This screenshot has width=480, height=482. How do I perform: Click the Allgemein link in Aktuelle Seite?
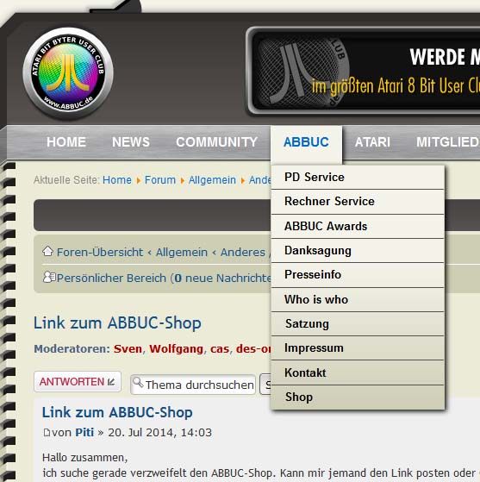pos(212,180)
